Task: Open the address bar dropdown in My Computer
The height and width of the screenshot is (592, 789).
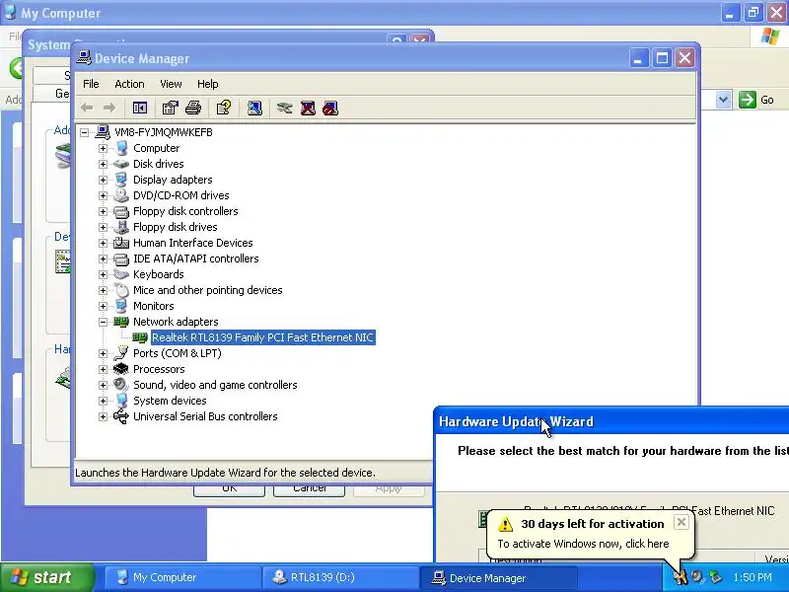Action: click(x=723, y=100)
